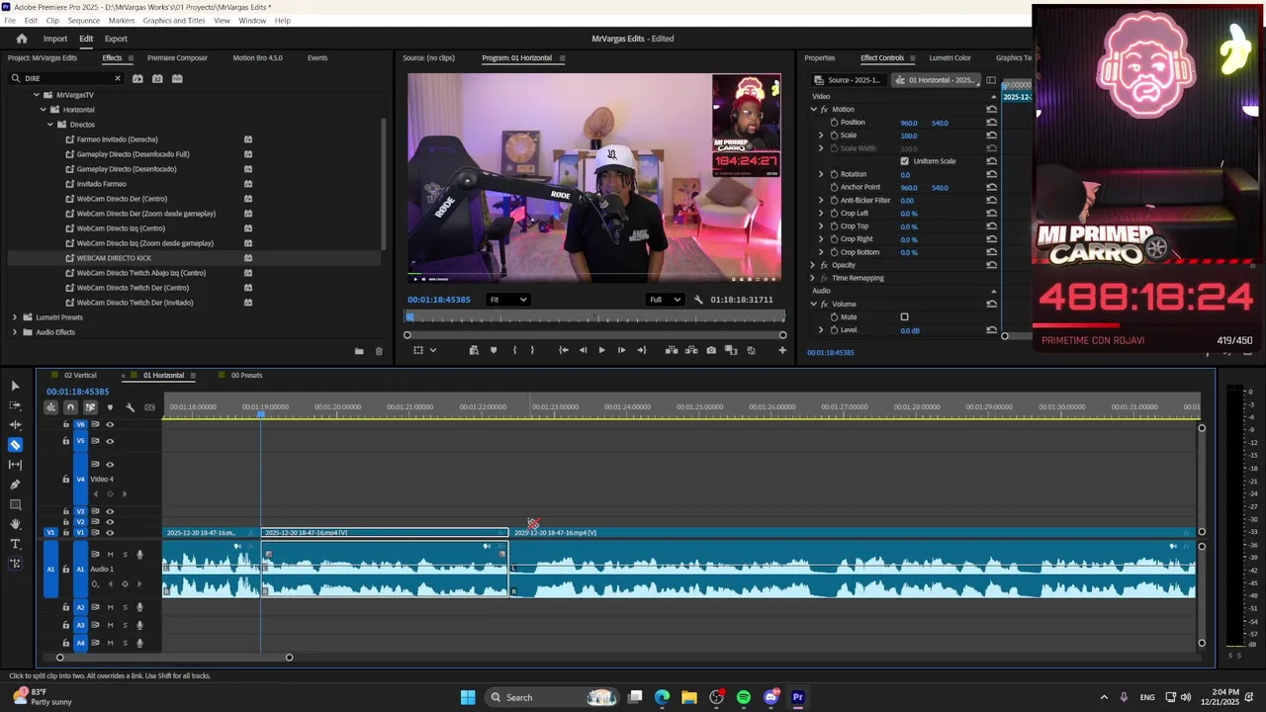
Task: Open Program monitor settings wrench
Action: point(698,300)
